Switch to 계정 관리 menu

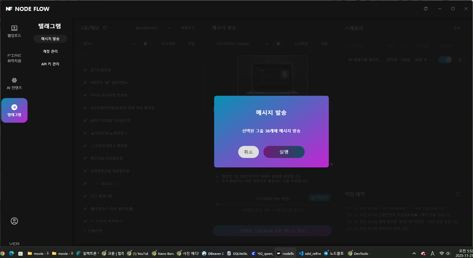50,51
